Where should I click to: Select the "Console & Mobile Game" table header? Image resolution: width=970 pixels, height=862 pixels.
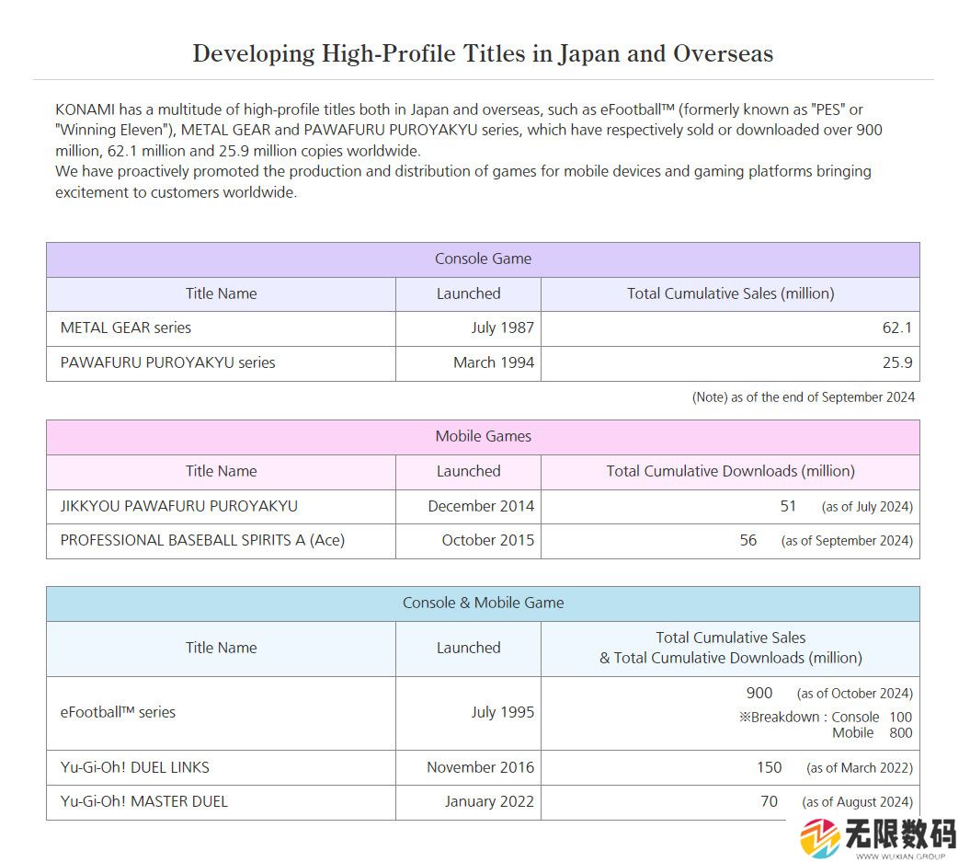pos(483,603)
